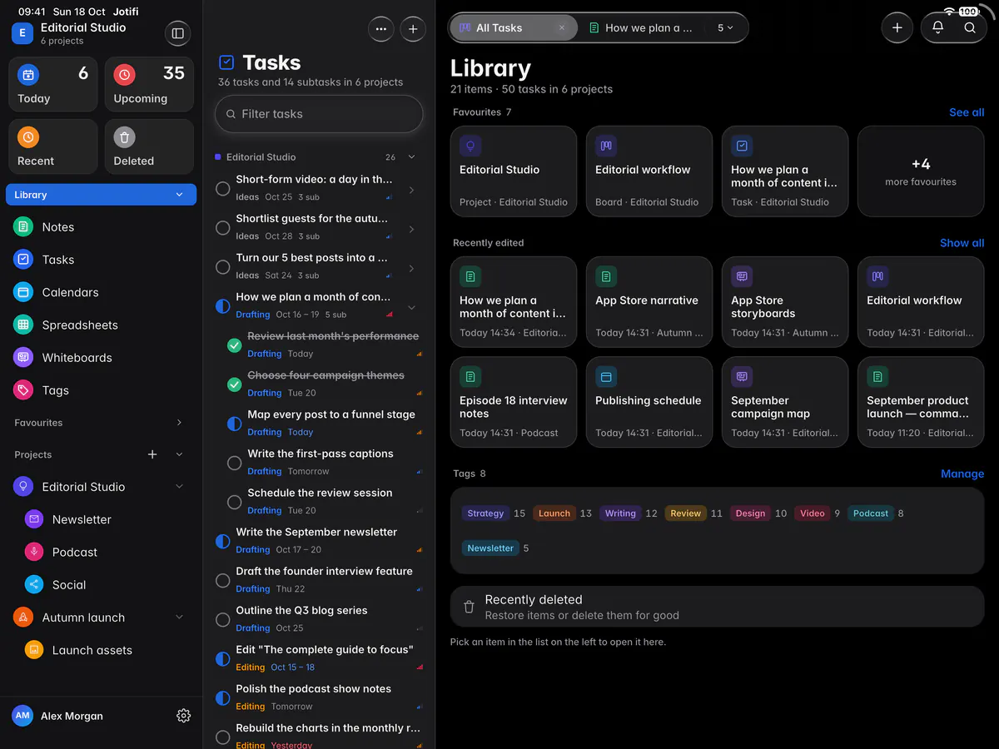
Task: Collapse Autumn launch project tree
Action: click(179, 618)
